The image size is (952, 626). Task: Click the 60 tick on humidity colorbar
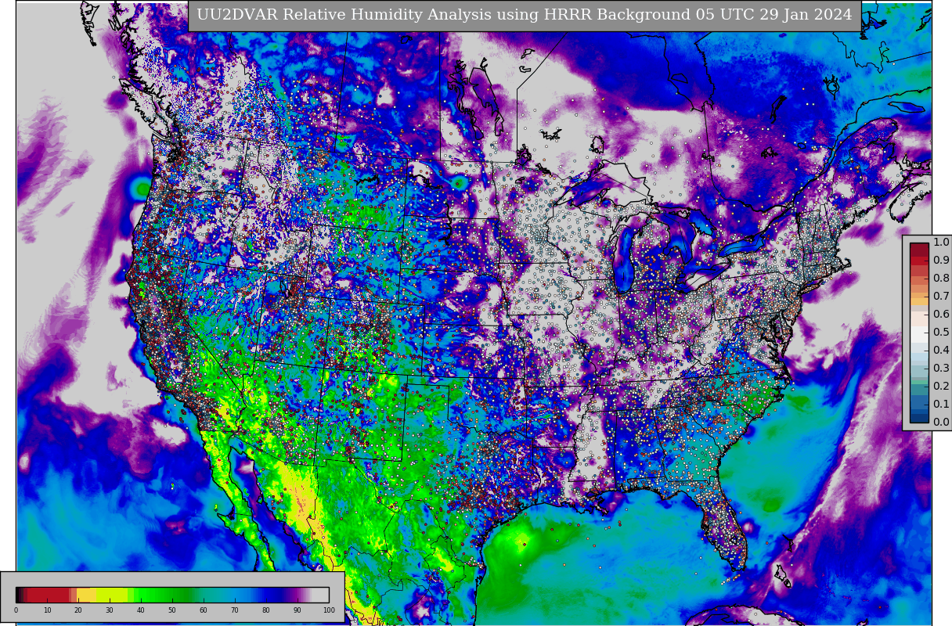pos(204,610)
